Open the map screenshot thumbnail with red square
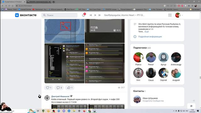 [x=64, y=31]
